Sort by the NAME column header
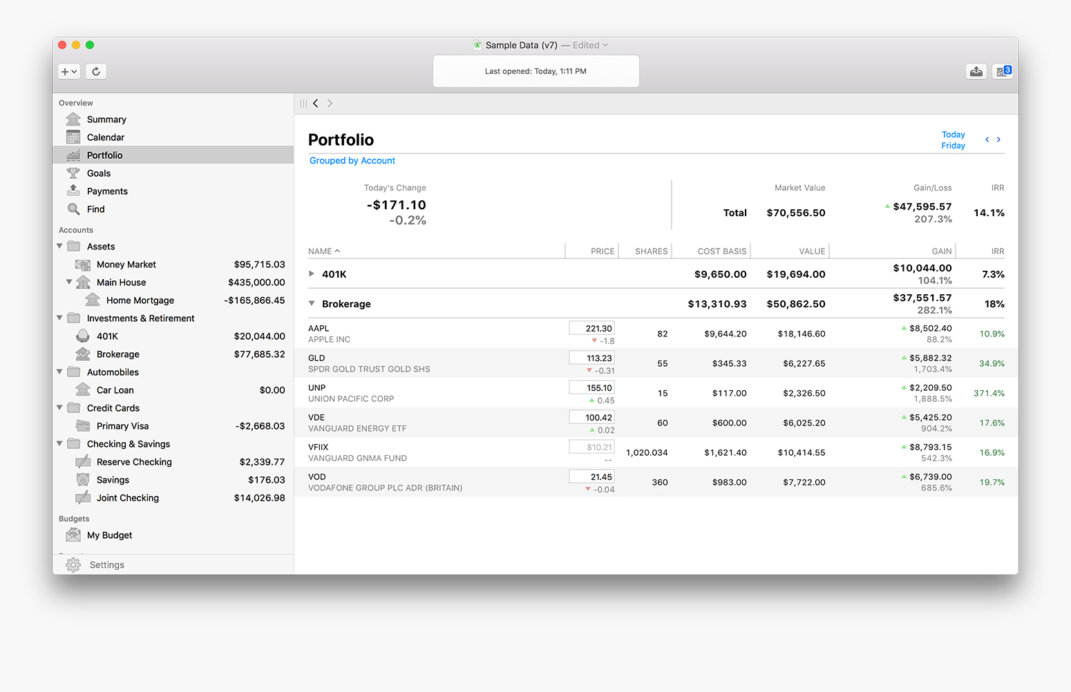 pos(324,251)
